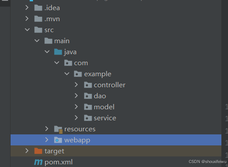The height and width of the screenshot is (167, 228).
Task: Click the dao package icon
Action: [x=88, y=96]
